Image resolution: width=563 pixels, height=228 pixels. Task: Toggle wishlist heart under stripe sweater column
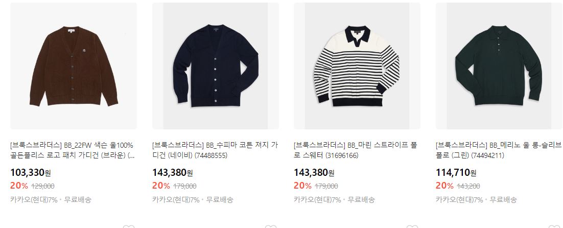pyautogui.click(x=412, y=226)
